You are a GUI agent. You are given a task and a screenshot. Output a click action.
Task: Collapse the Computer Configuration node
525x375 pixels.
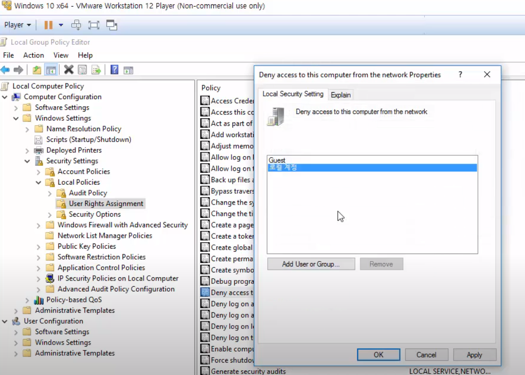(5, 97)
